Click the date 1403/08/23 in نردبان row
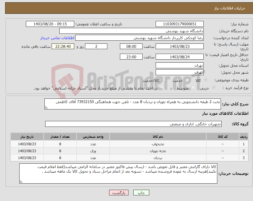 pos(27,158)
